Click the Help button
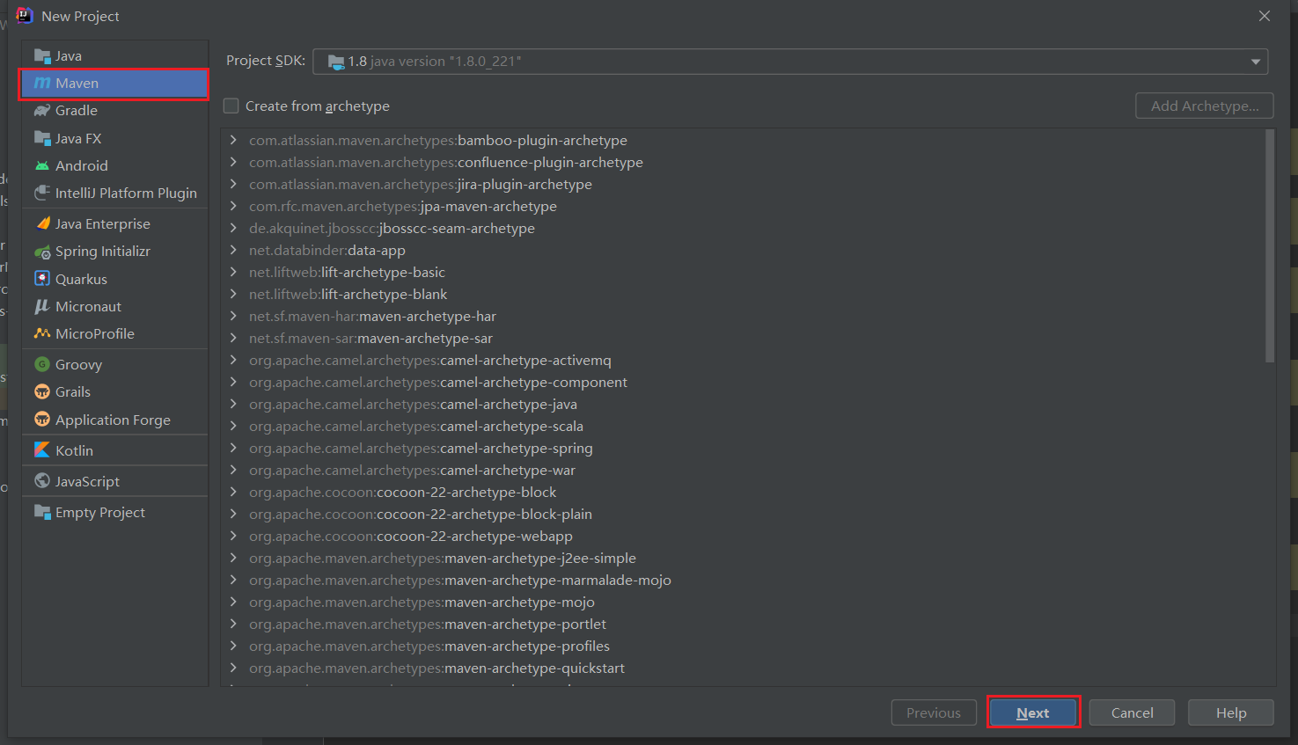This screenshot has height=745, width=1298. 1231,712
